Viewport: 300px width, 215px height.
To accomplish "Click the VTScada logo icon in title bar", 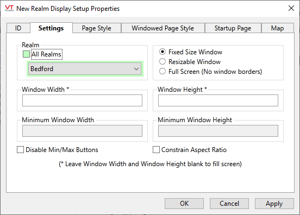I will click(9, 8).
